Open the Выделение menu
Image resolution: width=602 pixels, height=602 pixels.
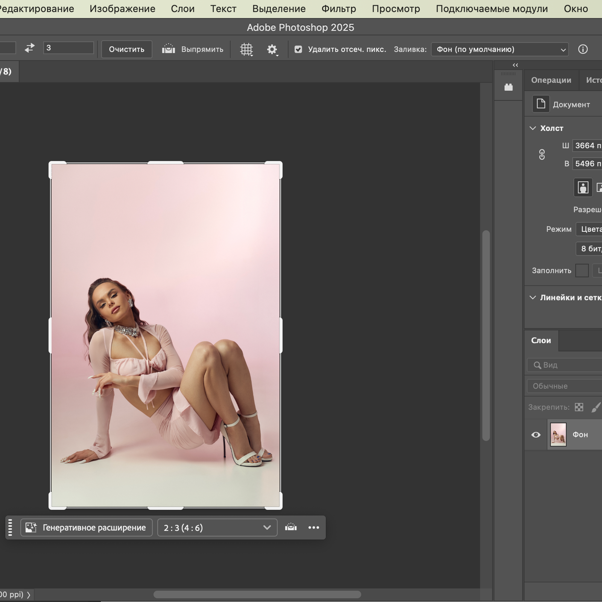click(279, 9)
